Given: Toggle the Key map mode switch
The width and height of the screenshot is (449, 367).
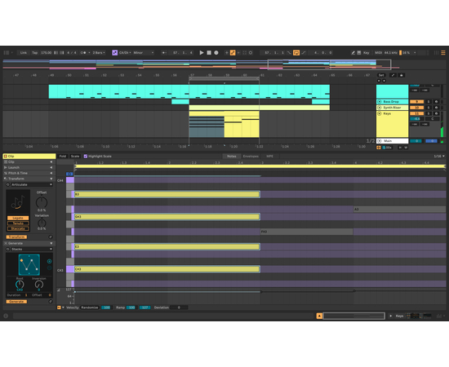Looking at the screenshot, I should coord(367,53).
